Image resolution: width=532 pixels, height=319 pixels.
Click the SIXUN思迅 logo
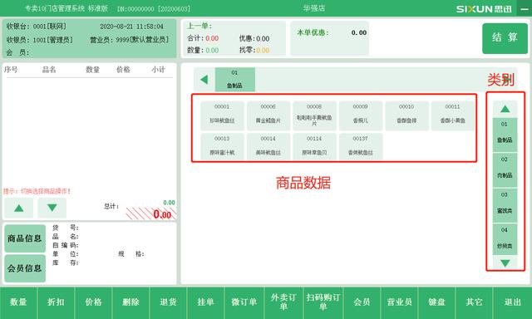pyautogui.click(x=484, y=9)
